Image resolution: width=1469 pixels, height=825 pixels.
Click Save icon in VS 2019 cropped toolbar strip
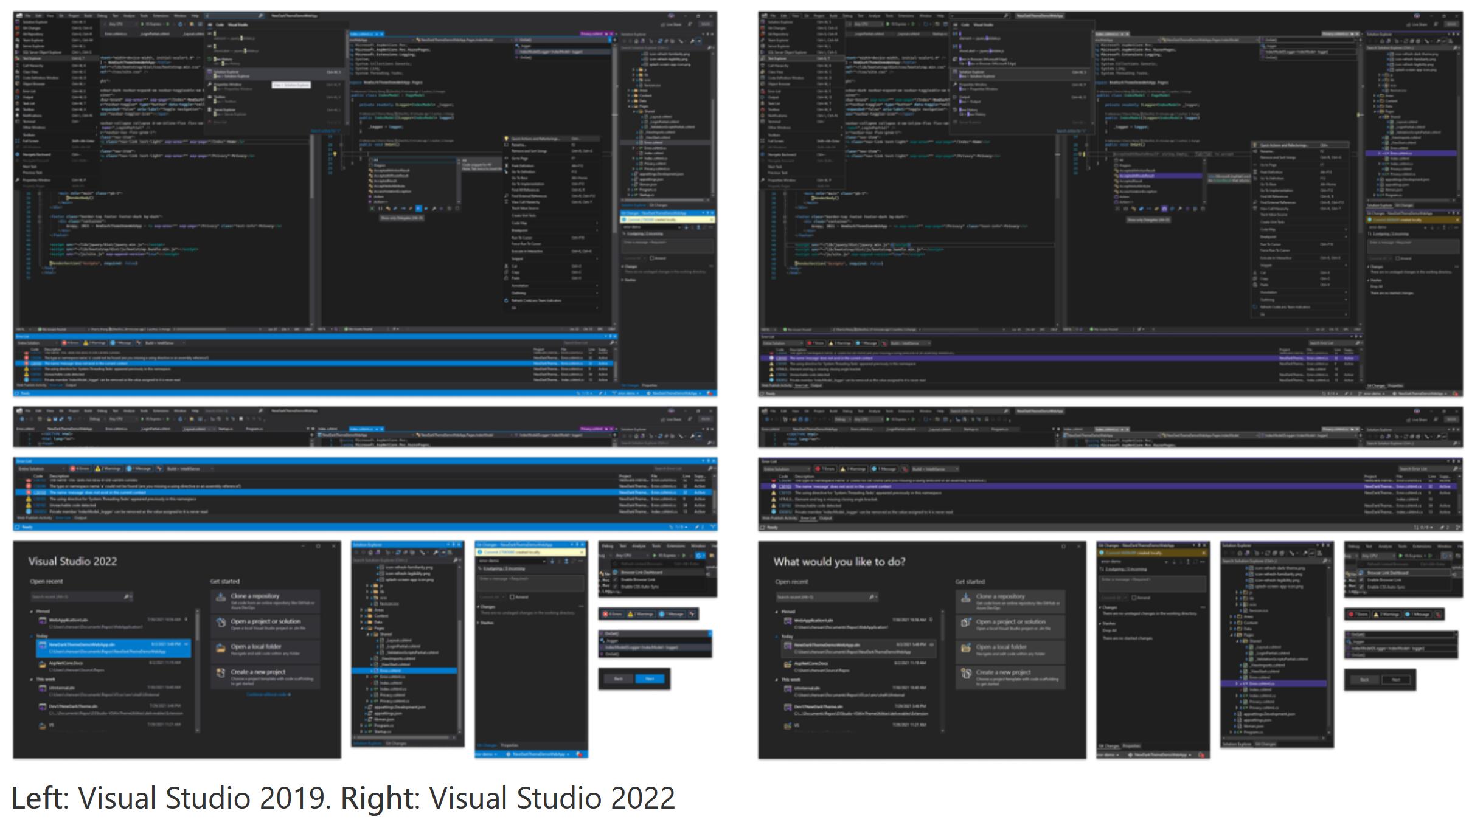point(55,419)
